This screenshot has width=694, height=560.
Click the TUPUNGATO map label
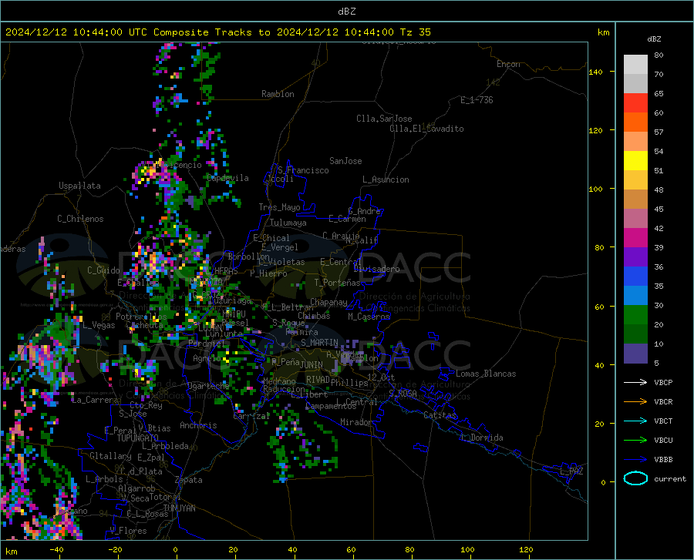[138, 438]
